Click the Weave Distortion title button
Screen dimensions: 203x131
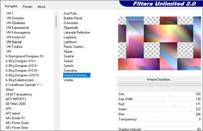pos(159,79)
